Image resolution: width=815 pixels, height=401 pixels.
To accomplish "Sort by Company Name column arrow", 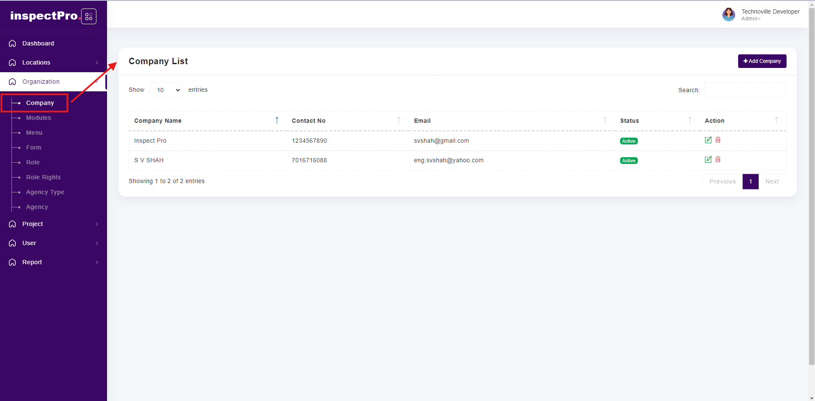I will (277, 121).
